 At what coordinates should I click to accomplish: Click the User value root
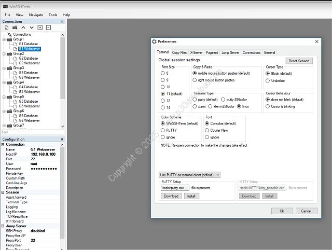34,164
